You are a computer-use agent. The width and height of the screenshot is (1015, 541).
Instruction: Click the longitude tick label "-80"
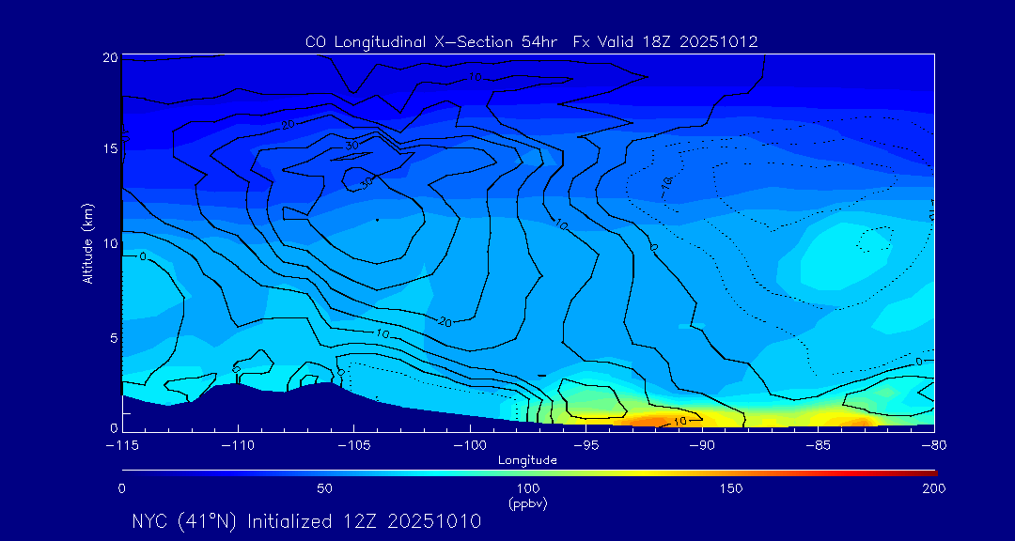pyautogui.click(x=934, y=446)
